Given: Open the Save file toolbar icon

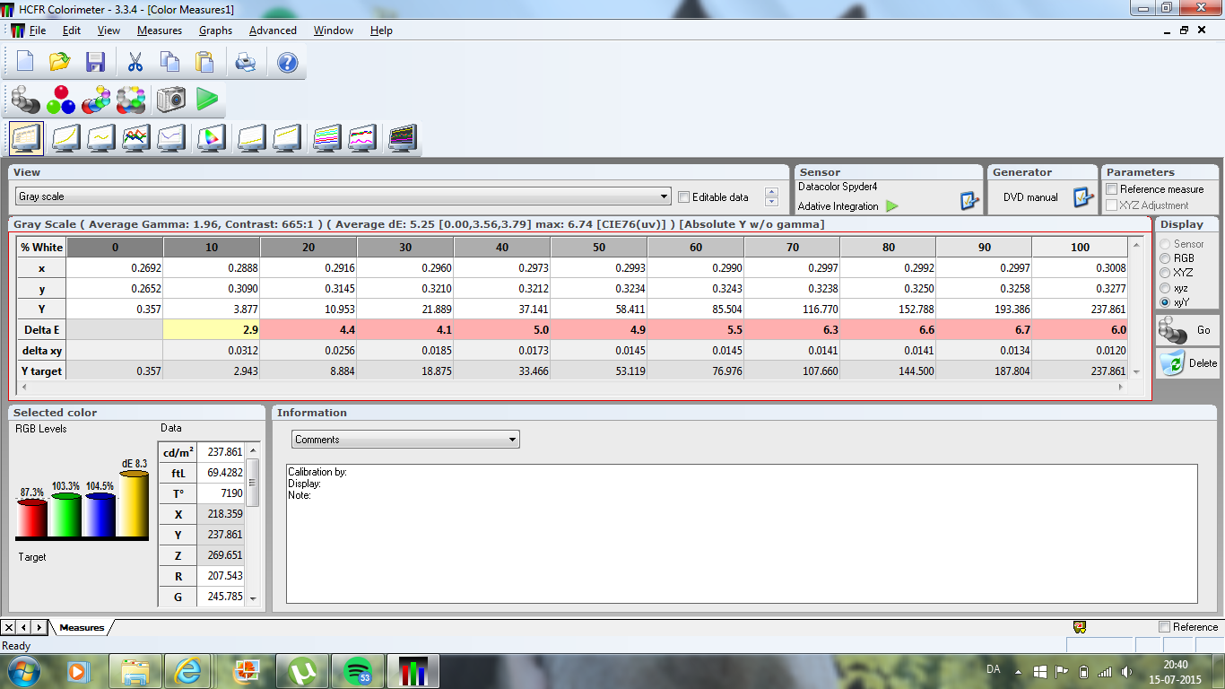Looking at the screenshot, I should tap(95, 62).
